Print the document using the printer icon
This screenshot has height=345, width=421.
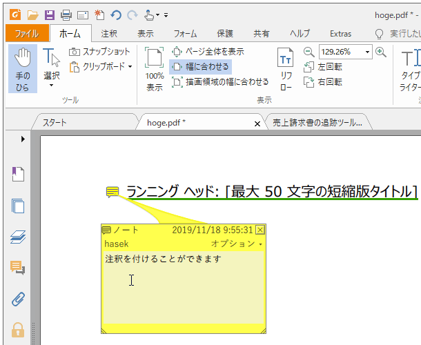pos(66,15)
